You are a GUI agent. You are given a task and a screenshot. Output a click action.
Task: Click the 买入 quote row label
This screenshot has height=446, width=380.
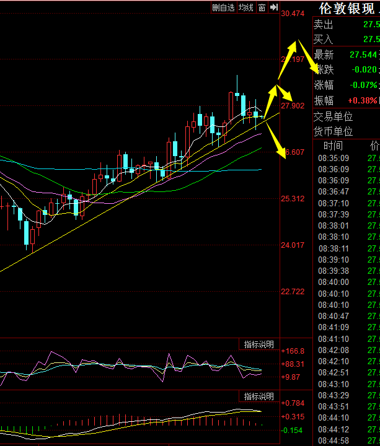[324, 39]
